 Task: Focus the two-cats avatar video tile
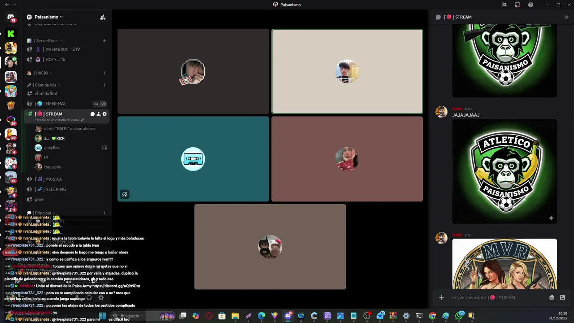point(270,247)
